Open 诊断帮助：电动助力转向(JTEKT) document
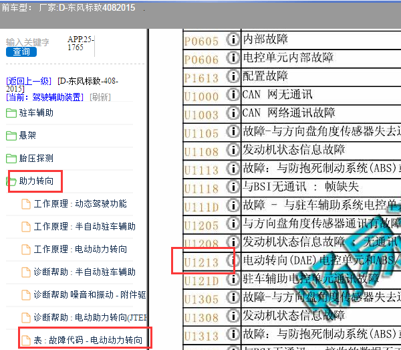Viewport: 401px width, 350px height. tap(90, 317)
